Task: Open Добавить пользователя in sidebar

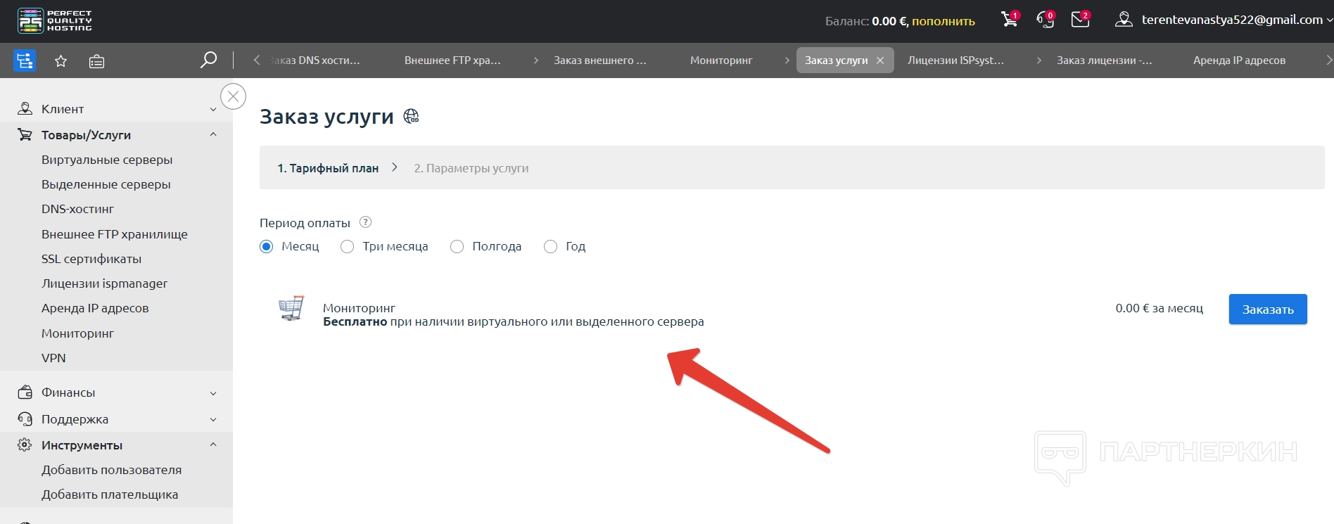Action: coord(111,470)
